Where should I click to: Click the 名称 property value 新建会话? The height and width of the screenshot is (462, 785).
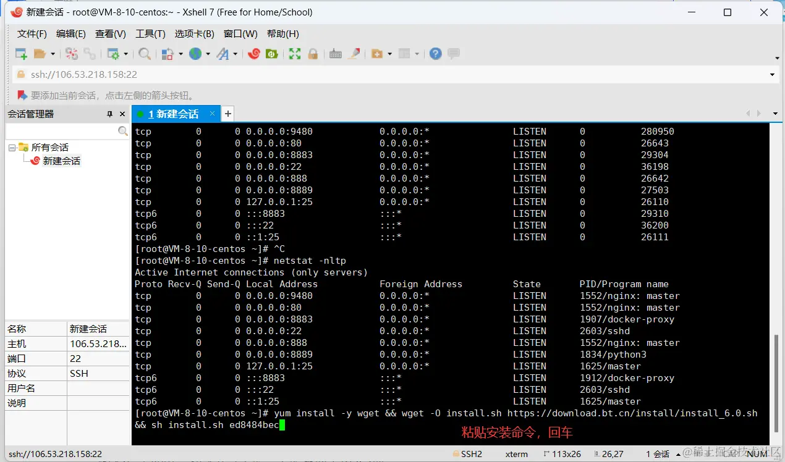(x=98, y=329)
